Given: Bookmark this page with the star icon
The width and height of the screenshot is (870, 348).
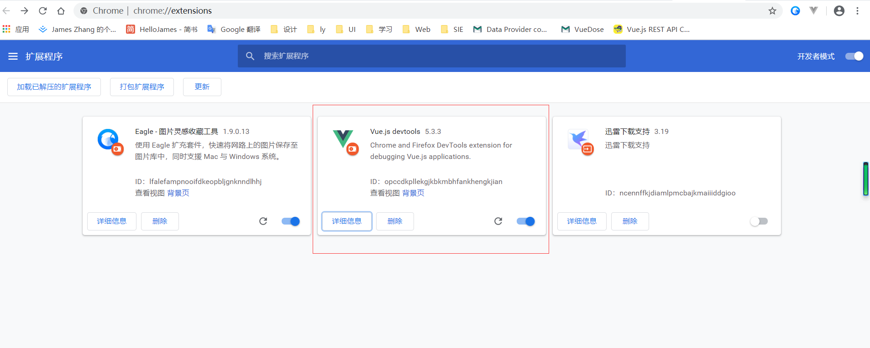Looking at the screenshot, I should (x=772, y=10).
